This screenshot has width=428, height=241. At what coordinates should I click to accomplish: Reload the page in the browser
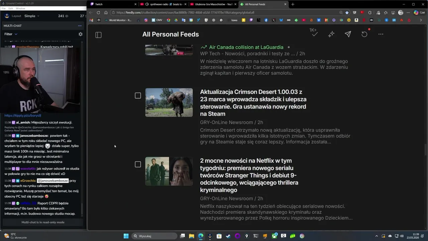pyautogui.click(x=98, y=12)
